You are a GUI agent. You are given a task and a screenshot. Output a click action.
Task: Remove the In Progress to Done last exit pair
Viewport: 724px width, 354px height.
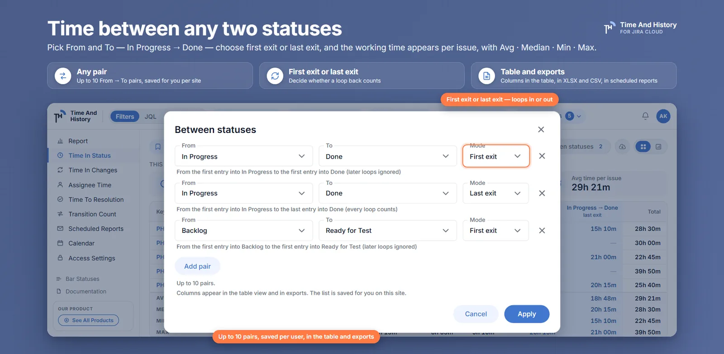point(542,193)
